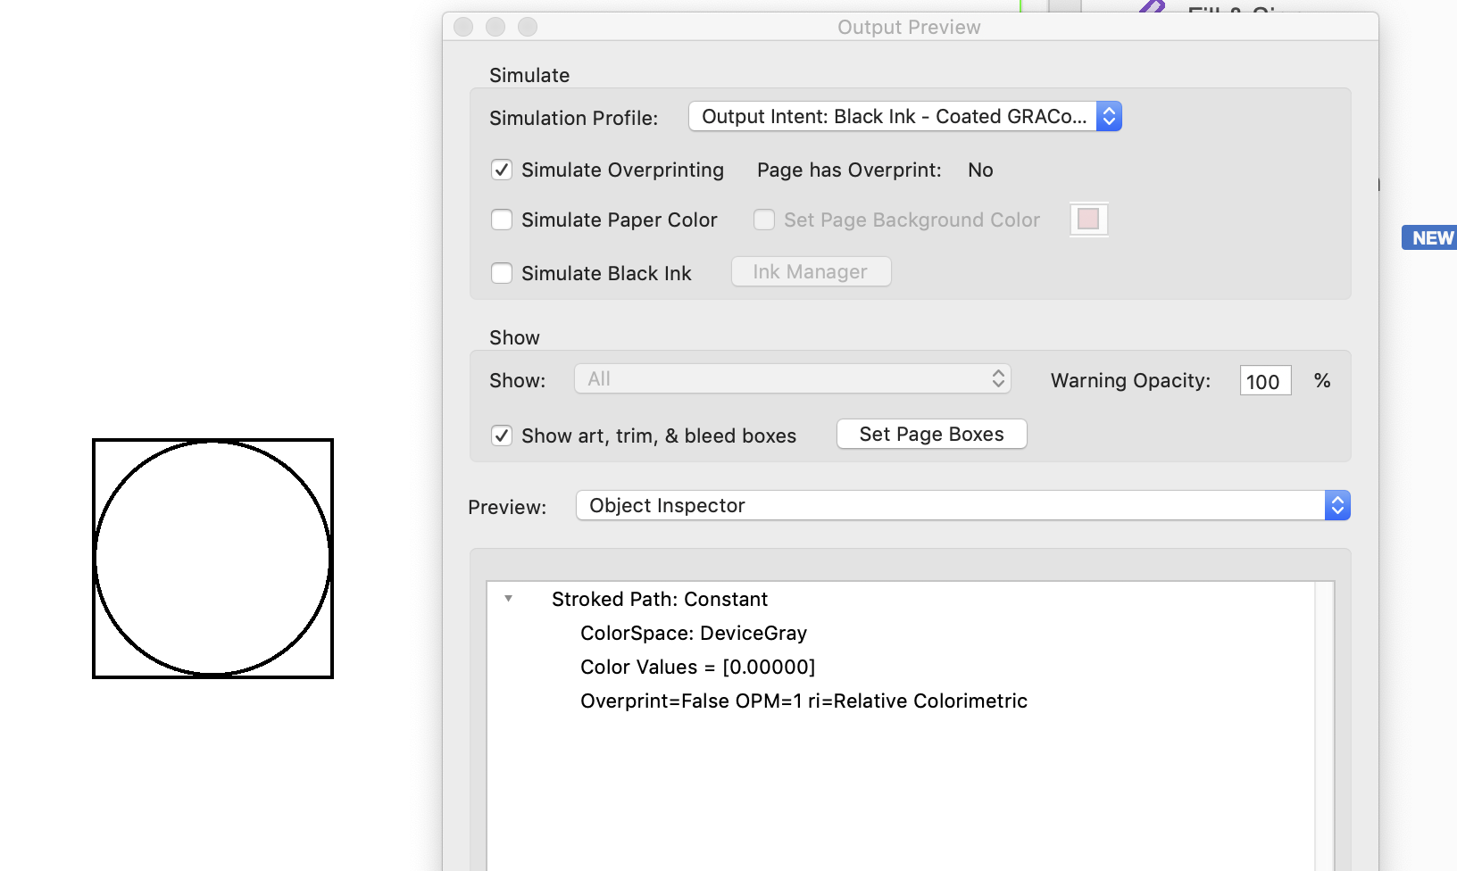Collapse the Stroked Path: Constant entry
Screen dimensions: 1457x871
509,599
